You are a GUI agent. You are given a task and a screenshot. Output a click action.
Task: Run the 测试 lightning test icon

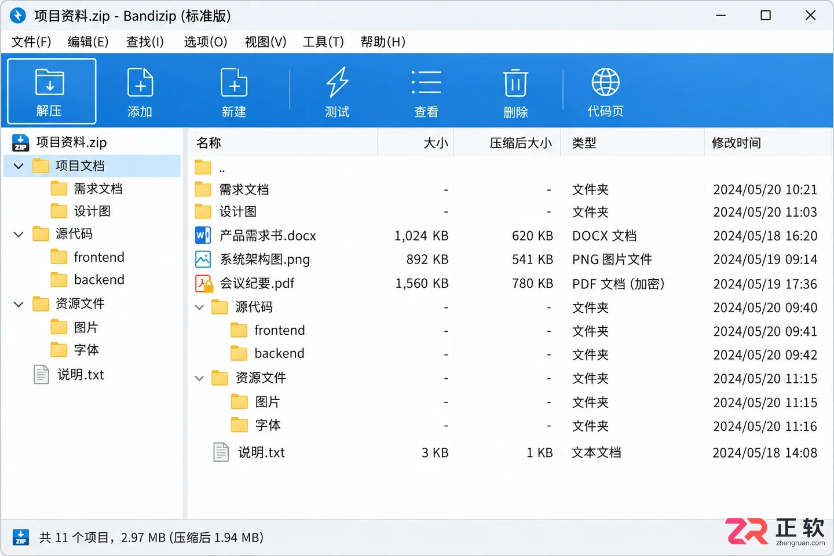point(337,82)
